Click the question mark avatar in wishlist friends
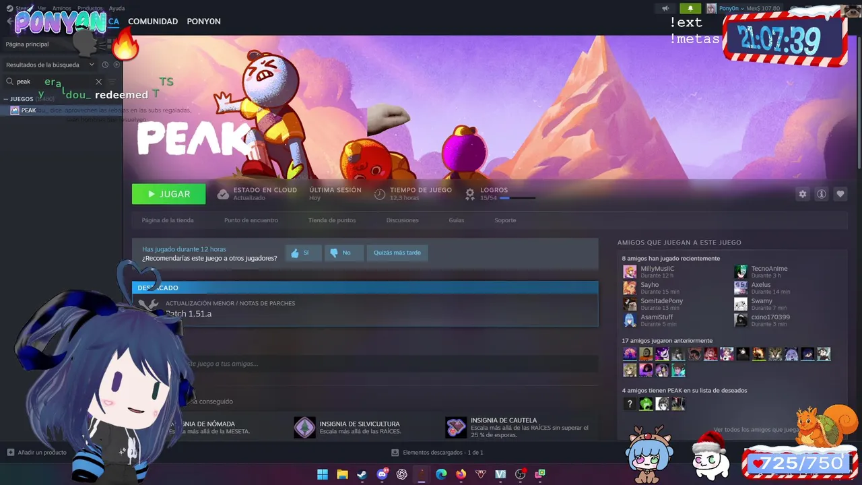The height and width of the screenshot is (485, 862). (x=630, y=404)
